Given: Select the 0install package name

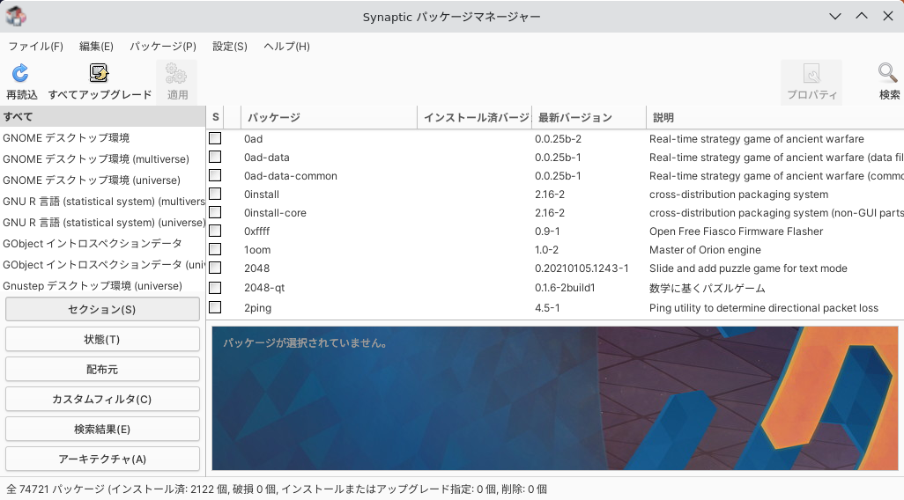Looking at the screenshot, I should (x=261, y=195).
